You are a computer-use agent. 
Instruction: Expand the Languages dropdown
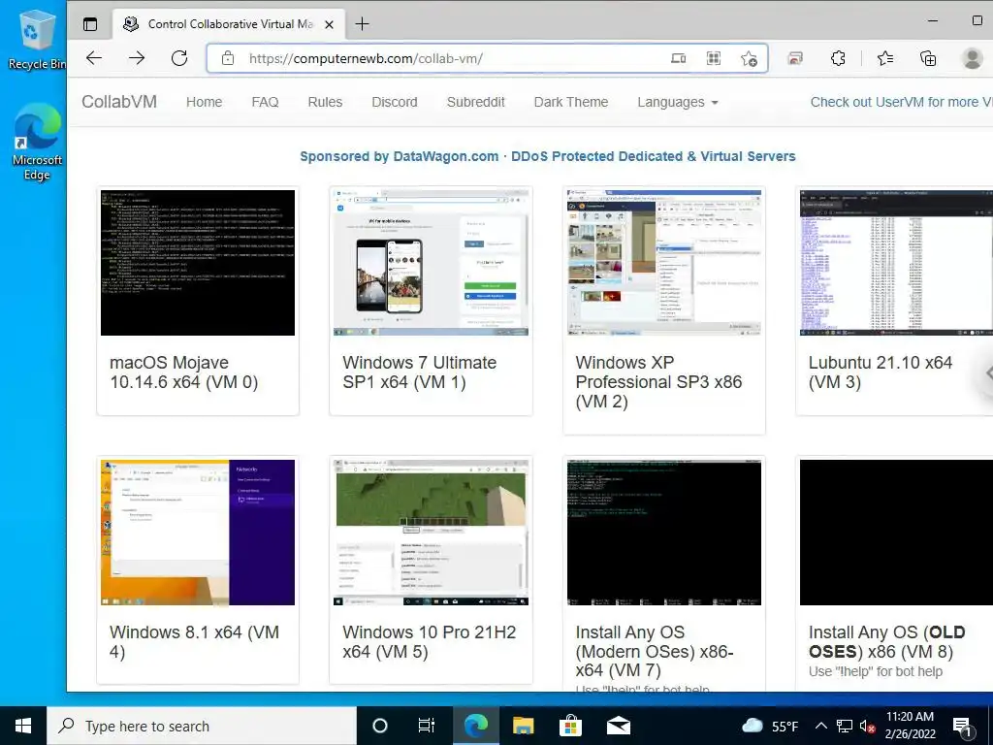(678, 102)
